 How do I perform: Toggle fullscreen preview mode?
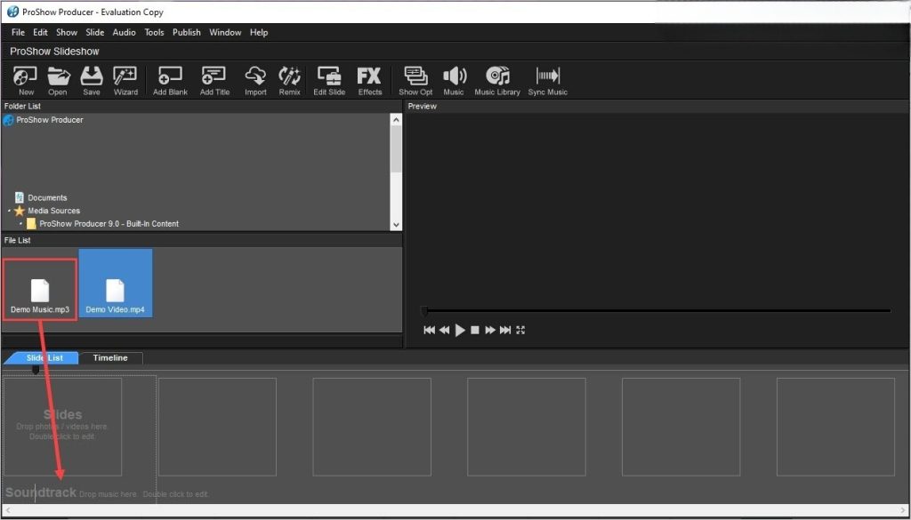coord(520,330)
